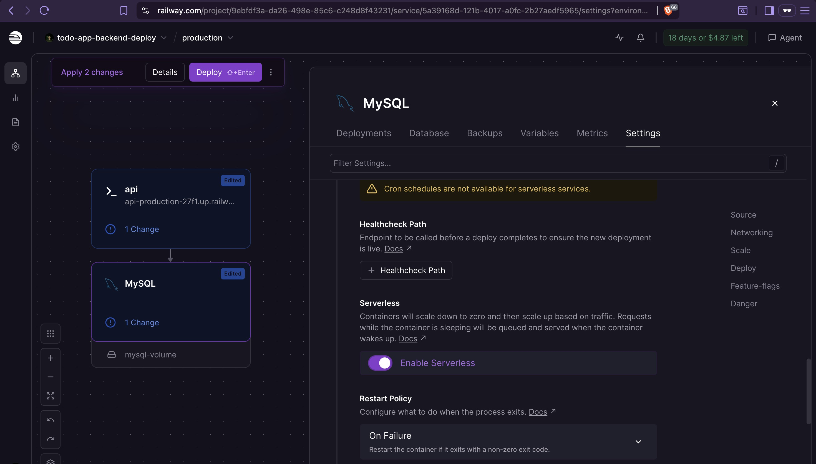816x464 pixels.
Task: Toggle the browser sidebar panel icon
Action: coord(769,11)
